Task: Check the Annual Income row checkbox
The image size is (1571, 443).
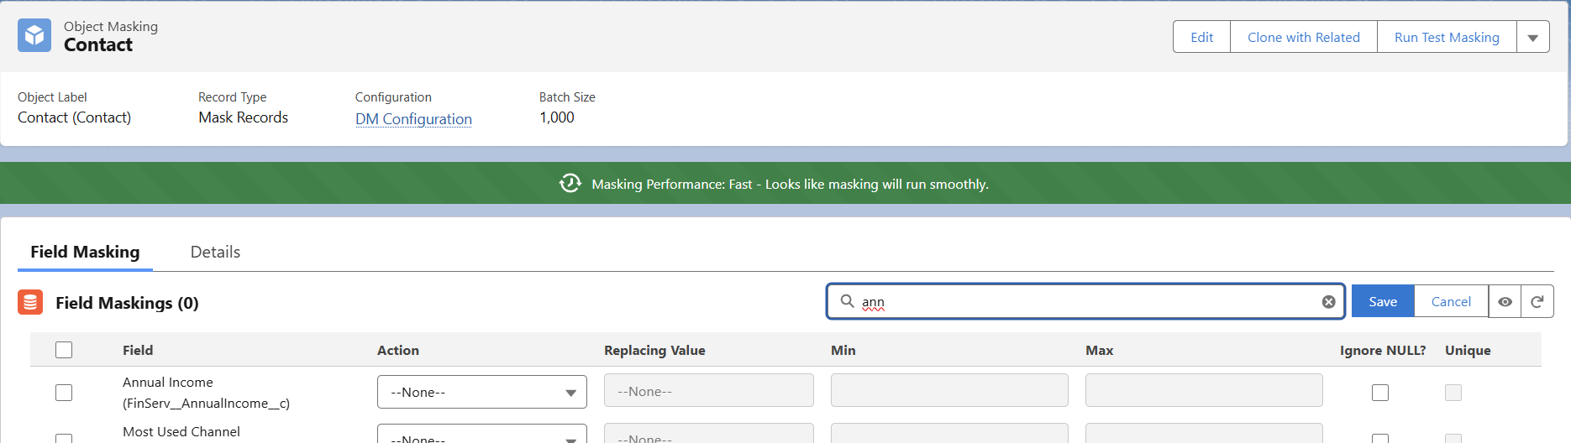Action: (64, 392)
